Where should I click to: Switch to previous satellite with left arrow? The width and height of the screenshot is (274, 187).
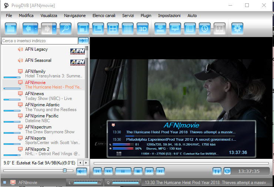[x=80, y=163]
